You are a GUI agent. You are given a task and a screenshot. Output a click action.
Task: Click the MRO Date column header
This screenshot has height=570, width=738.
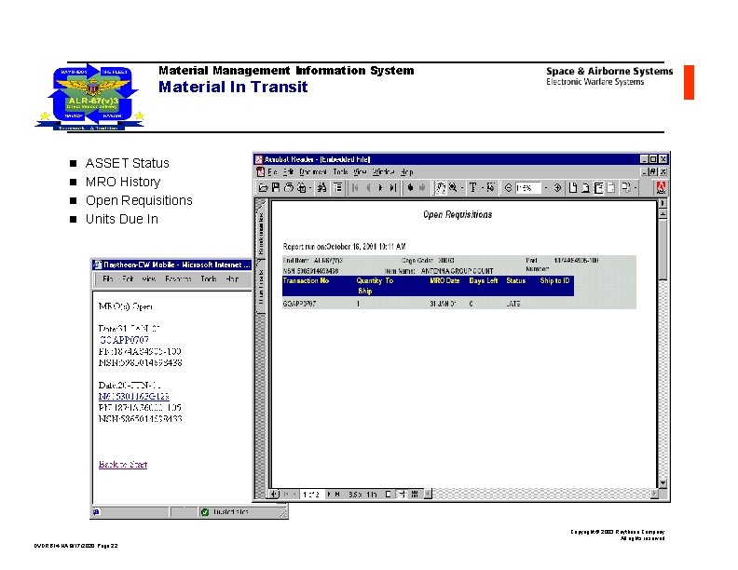pos(444,280)
